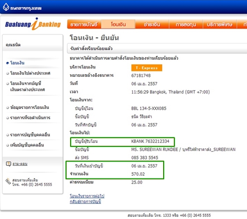Click the fee value 25.00
Viewport: 247px width, 219px height.
tap(137, 182)
